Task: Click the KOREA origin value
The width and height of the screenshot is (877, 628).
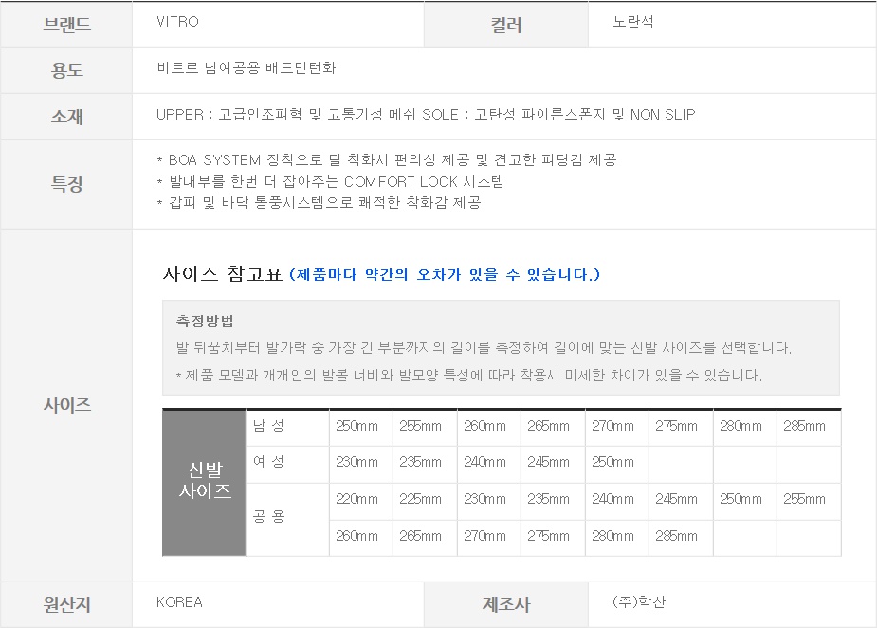Action: click(x=179, y=602)
